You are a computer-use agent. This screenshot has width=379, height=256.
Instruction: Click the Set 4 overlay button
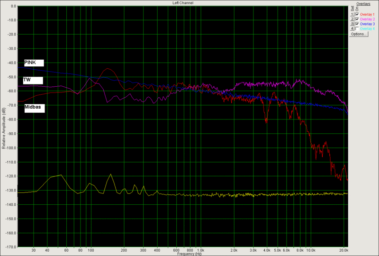(352, 28)
